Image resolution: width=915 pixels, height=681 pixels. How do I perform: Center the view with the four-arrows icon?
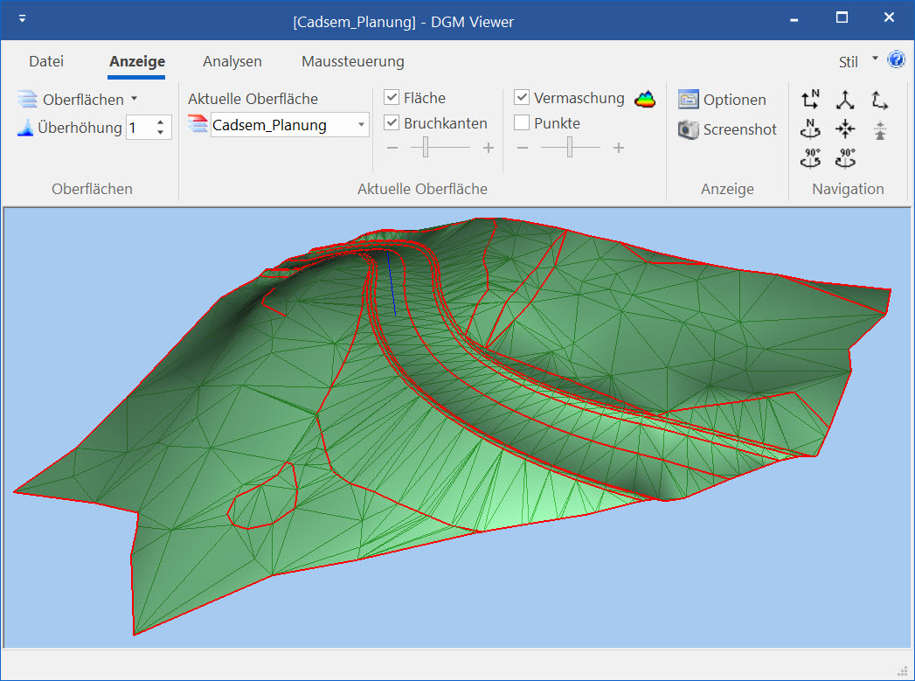(845, 129)
